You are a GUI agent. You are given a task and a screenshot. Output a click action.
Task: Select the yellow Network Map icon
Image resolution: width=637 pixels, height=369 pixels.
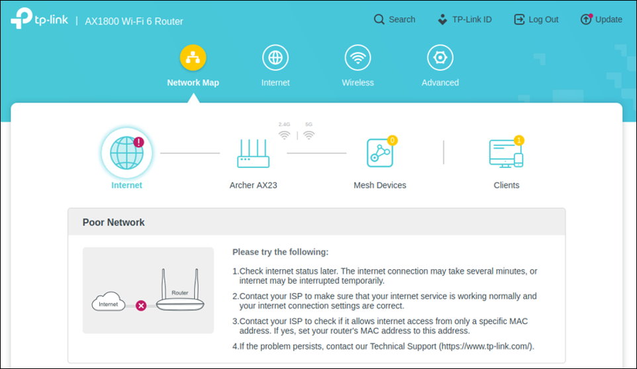[x=193, y=58]
